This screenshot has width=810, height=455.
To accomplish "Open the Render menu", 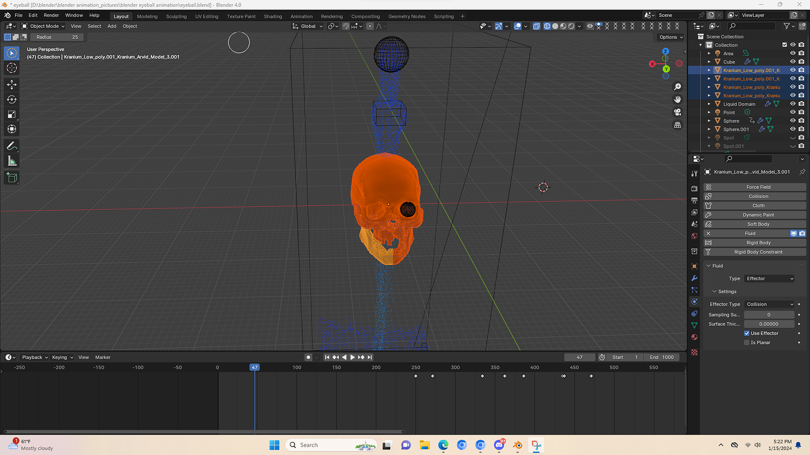I will pos(51,15).
